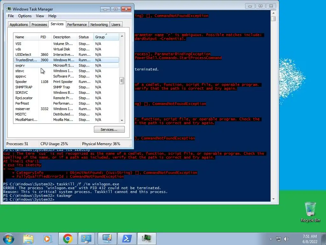326x245 pixels.
Task: Open the volume speaker tray icon
Action: tap(286, 239)
